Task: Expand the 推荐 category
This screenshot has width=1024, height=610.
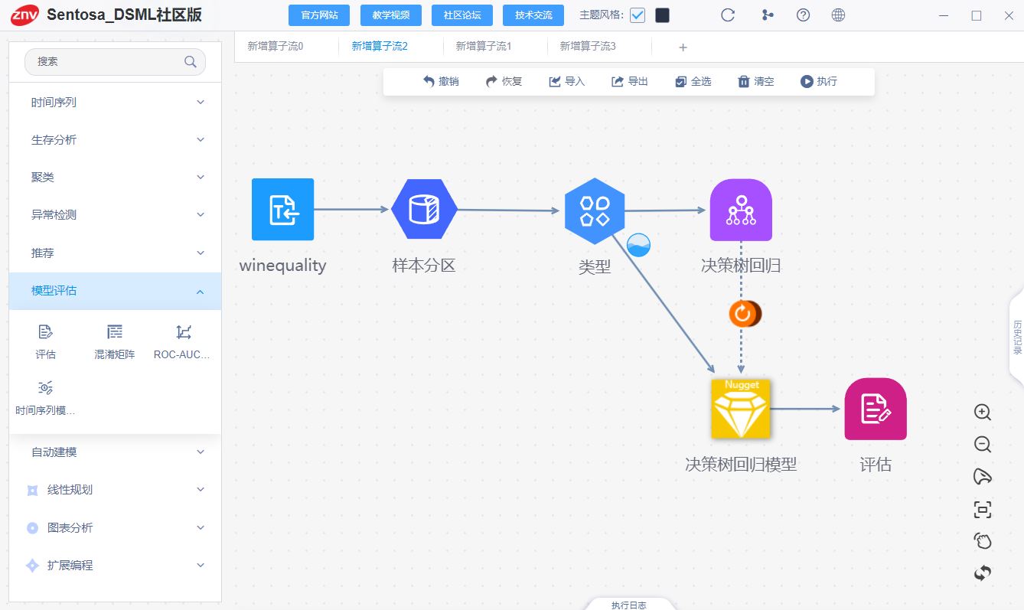Action: click(x=115, y=253)
